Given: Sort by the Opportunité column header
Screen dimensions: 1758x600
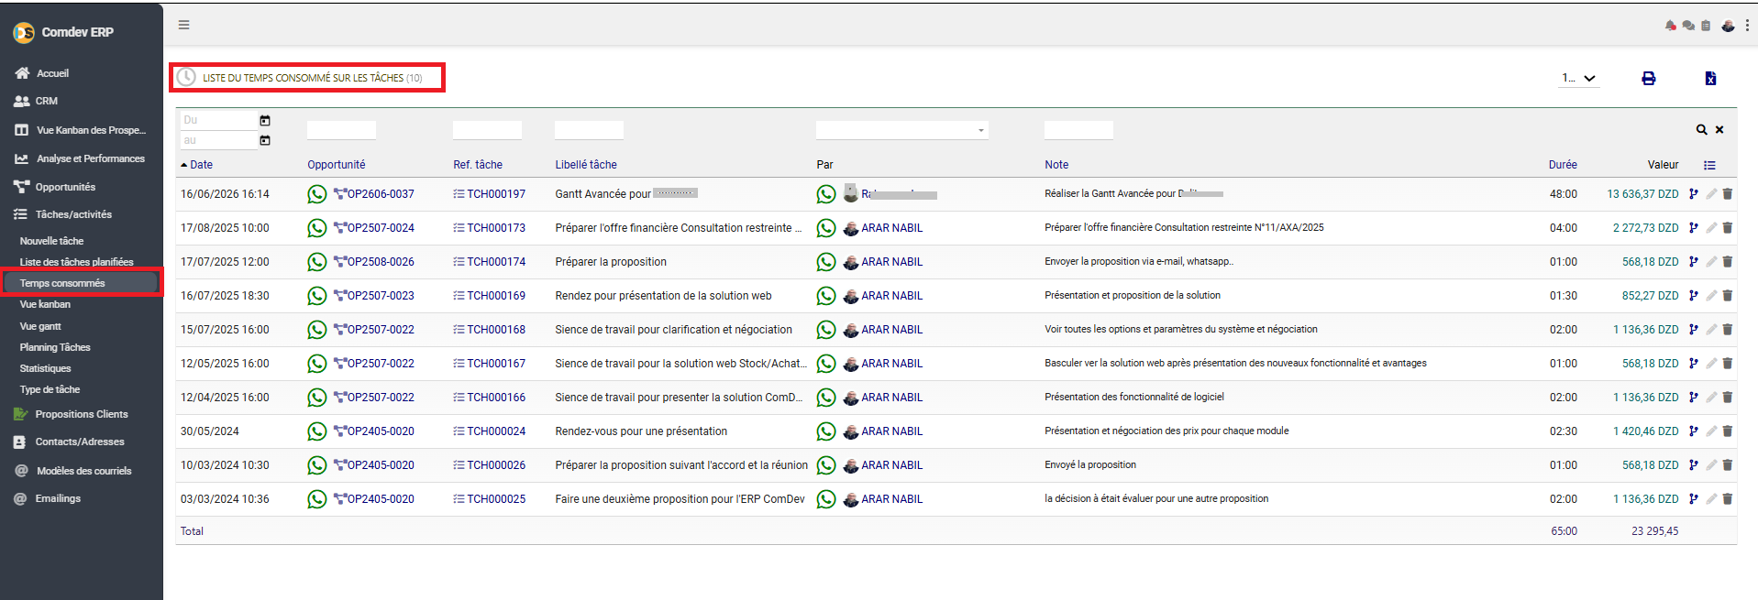Looking at the screenshot, I should 336,165.
